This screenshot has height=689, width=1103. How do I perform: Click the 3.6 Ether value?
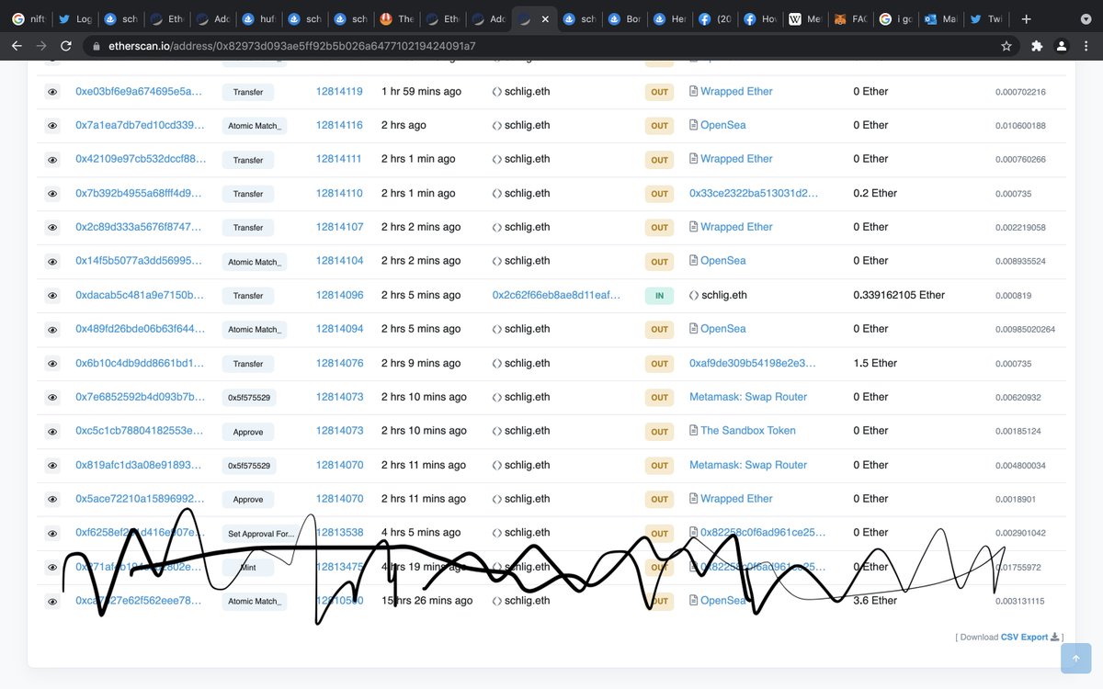pyautogui.click(x=875, y=601)
